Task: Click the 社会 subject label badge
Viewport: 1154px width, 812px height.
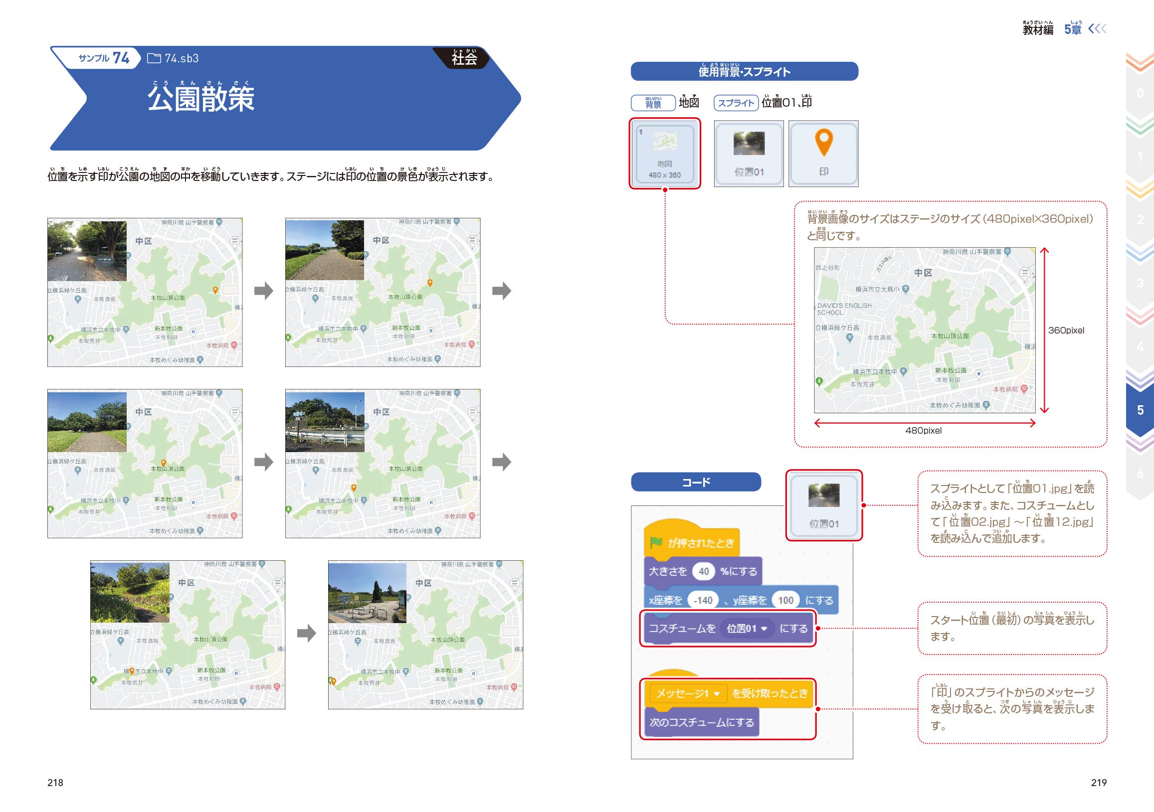Action: pyautogui.click(x=463, y=58)
